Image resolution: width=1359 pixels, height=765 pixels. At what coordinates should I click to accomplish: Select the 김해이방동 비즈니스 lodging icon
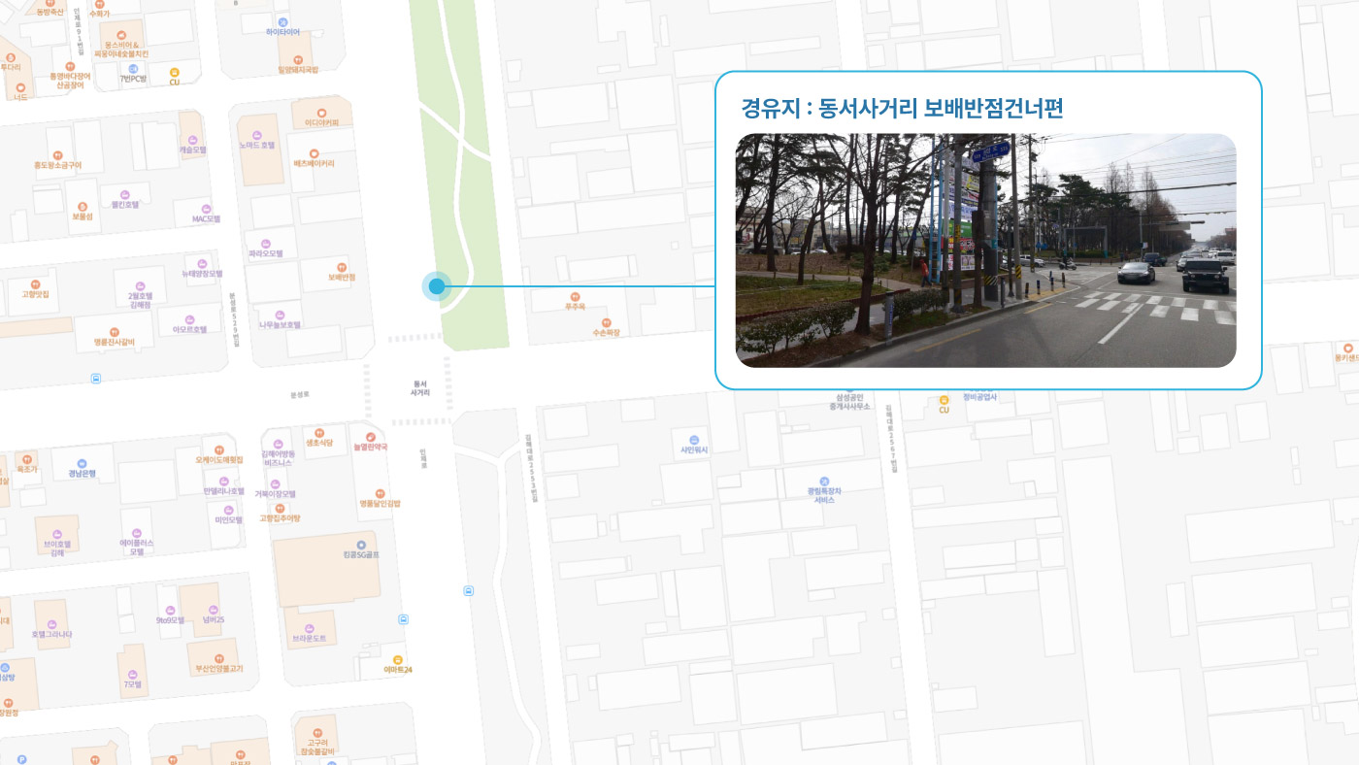(277, 444)
